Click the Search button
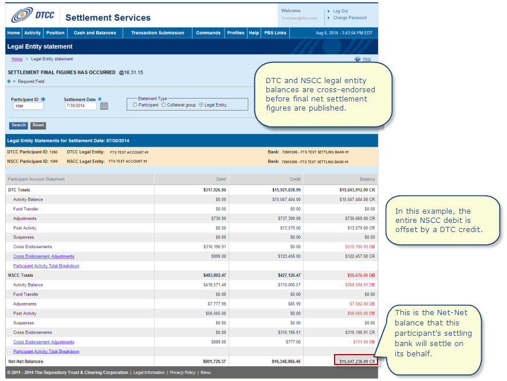 [18, 125]
